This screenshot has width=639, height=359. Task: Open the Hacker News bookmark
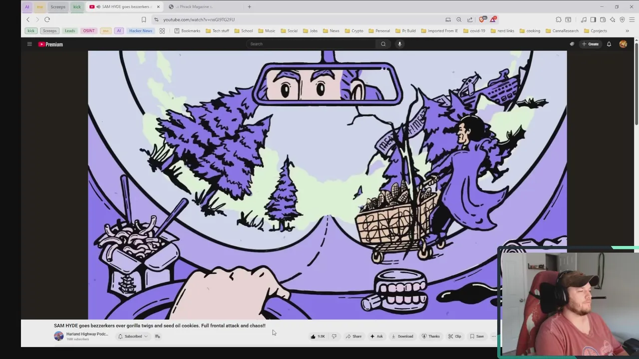(x=140, y=31)
